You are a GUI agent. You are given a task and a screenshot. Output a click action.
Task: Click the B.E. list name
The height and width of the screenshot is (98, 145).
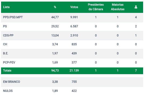tap(6, 53)
